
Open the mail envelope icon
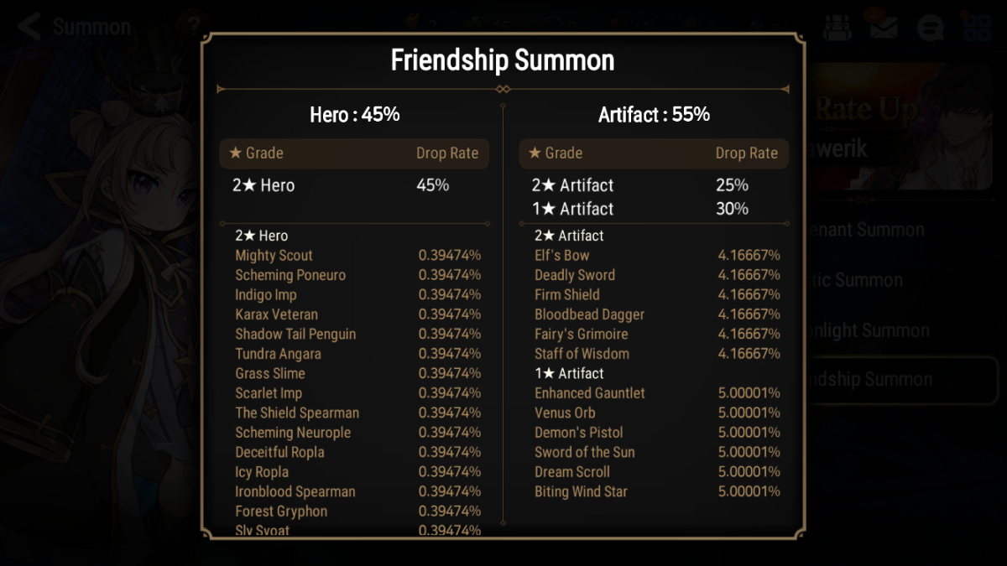pos(882,27)
